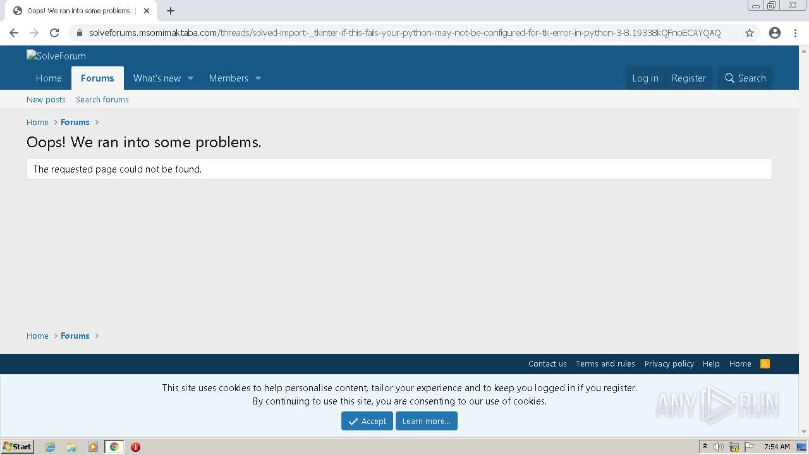Click the 'Oops! We ran into some problems.' heading

coord(144,142)
